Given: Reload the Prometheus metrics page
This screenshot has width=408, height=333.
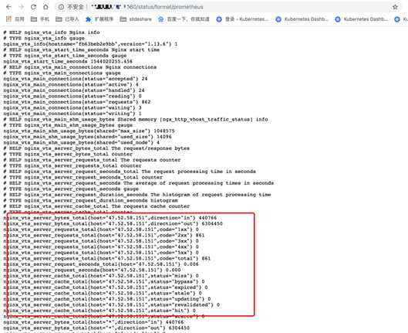Looking at the screenshot, I should 33,7.
